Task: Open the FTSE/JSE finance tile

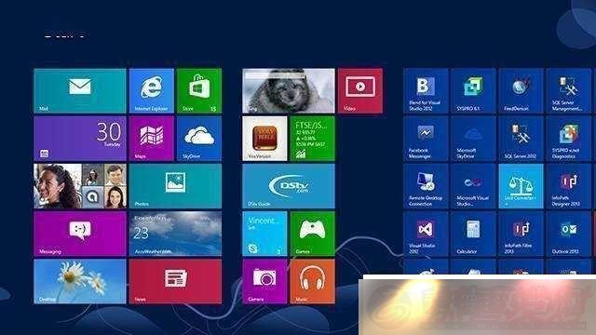Action: pos(313,139)
